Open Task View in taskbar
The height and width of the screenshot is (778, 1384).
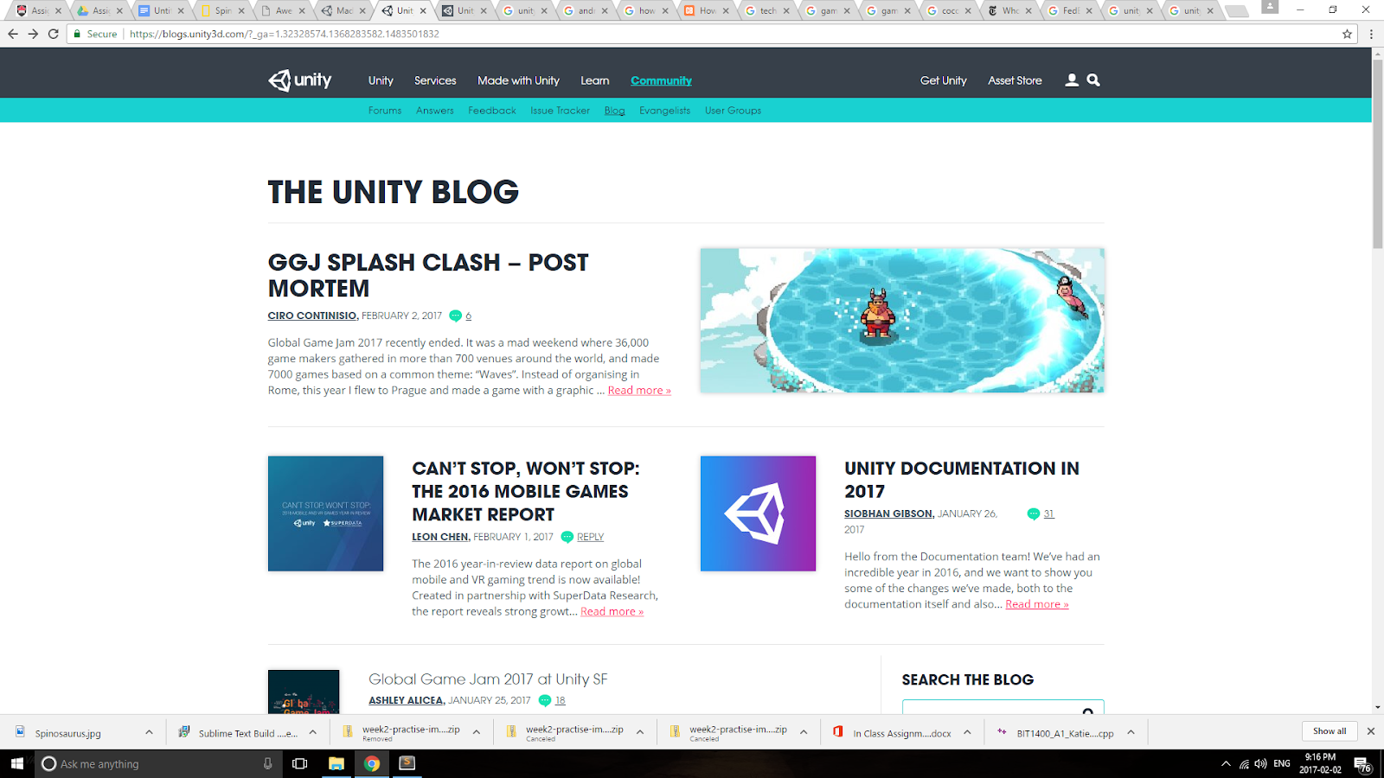pos(300,763)
